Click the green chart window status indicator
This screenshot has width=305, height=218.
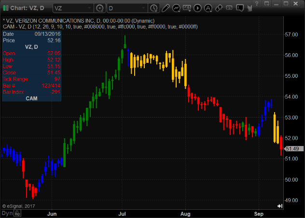(6, 8)
